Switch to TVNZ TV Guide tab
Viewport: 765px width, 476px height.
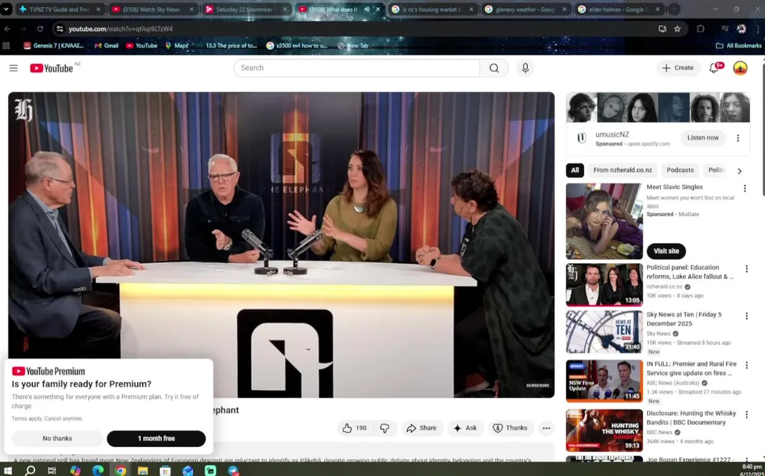coord(60,9)
